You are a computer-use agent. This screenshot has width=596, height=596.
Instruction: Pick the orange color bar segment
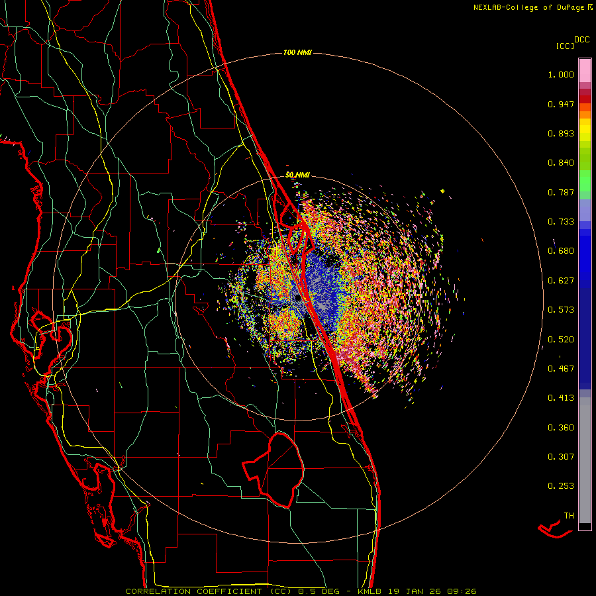click(x=585, y=115)
